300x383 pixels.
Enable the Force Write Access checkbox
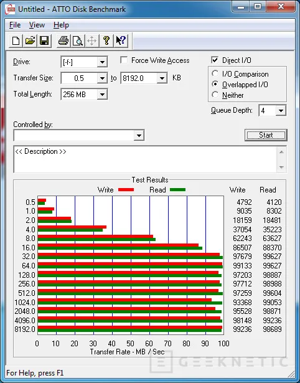pos(124,60)
